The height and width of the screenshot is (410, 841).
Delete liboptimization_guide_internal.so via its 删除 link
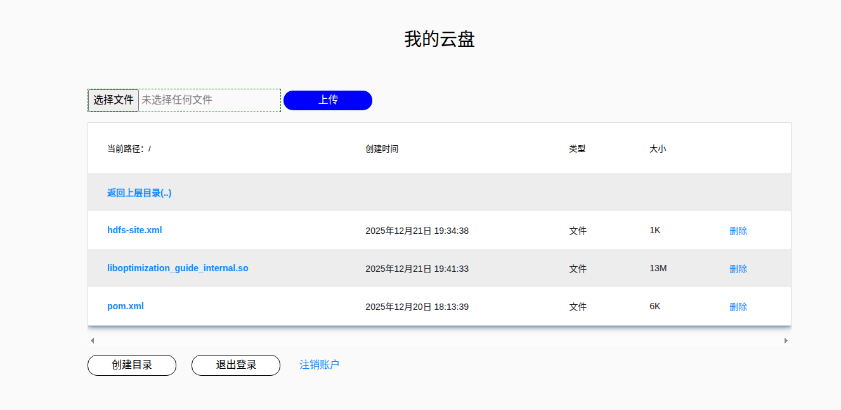pos(738,269)
